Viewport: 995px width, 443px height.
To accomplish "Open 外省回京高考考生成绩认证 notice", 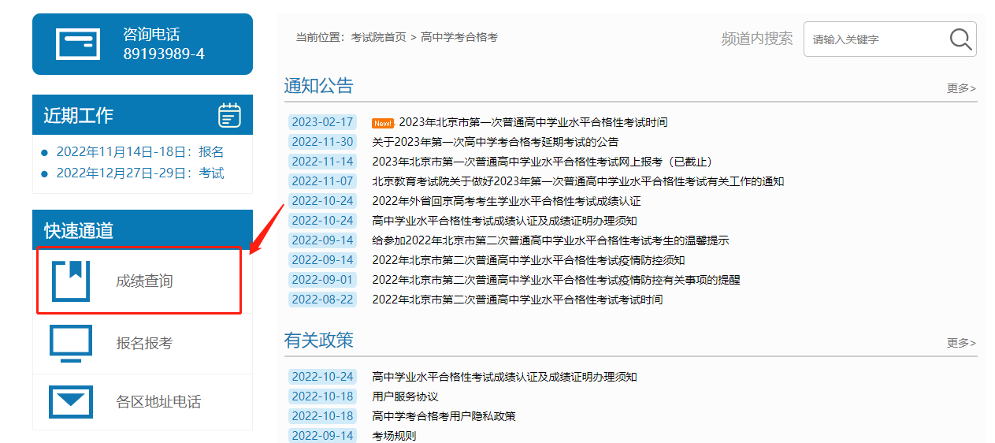I will click(x=506, y=201).
